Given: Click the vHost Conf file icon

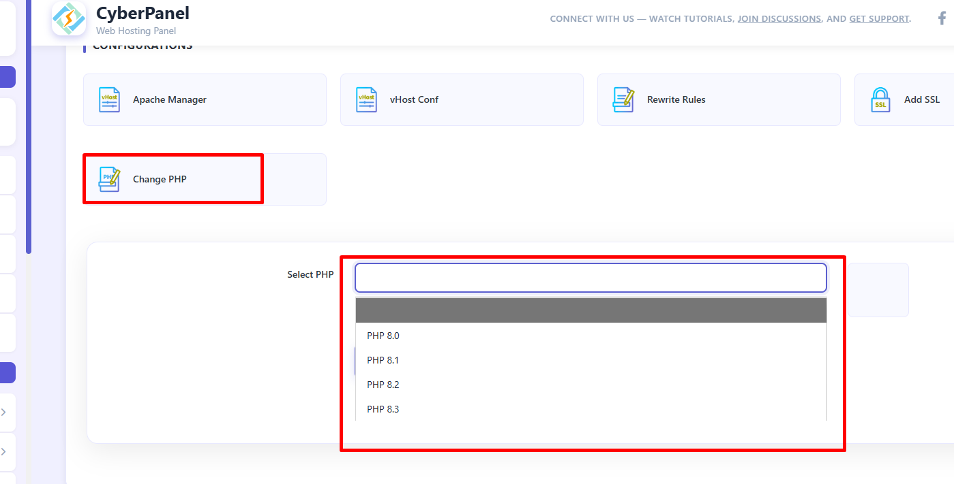Looking at the screenshot, I should pos(366,99).
